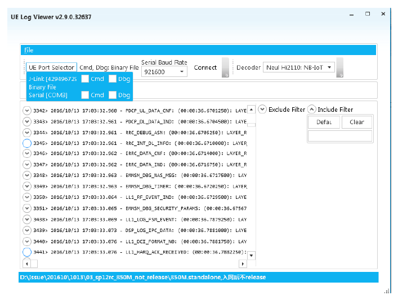Select log line 3350 LL1_RF_EVENT_IND text
398x300 pixels.
pyautogui.click(x=140, y=197)
